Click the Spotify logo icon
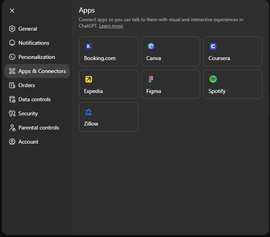Image resolution: width=270 pixels, height=237 pixels. pyautogui.click(x=213, y=79)
